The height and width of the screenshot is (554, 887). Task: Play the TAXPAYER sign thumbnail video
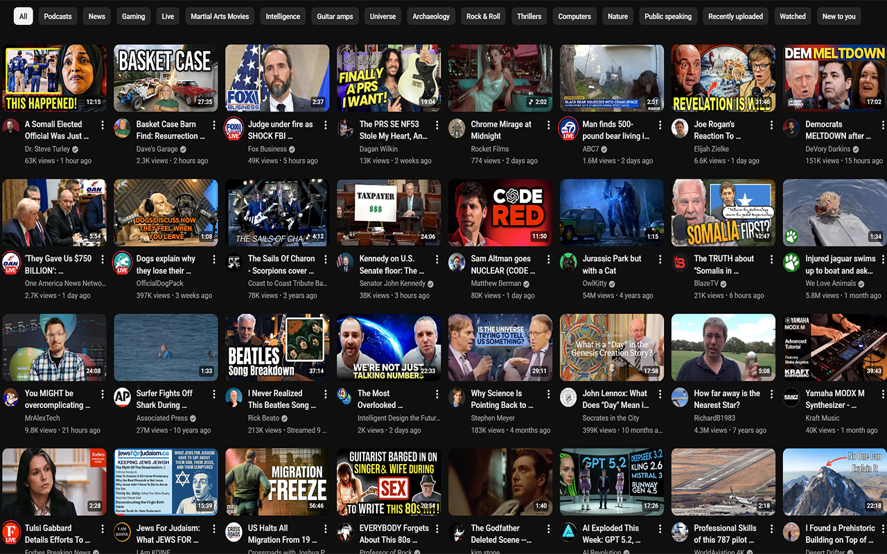click(389, 213)
